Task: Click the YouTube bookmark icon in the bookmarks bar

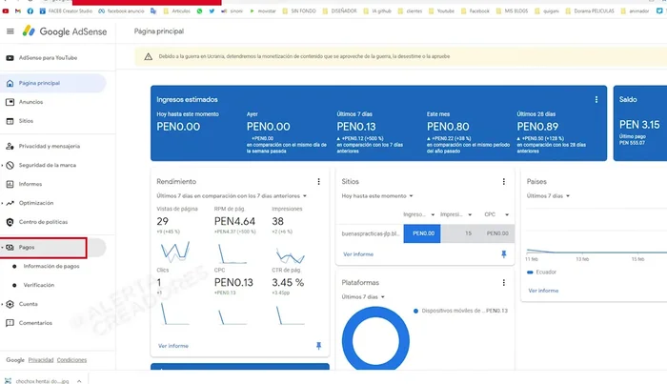Action: point(6,11)
